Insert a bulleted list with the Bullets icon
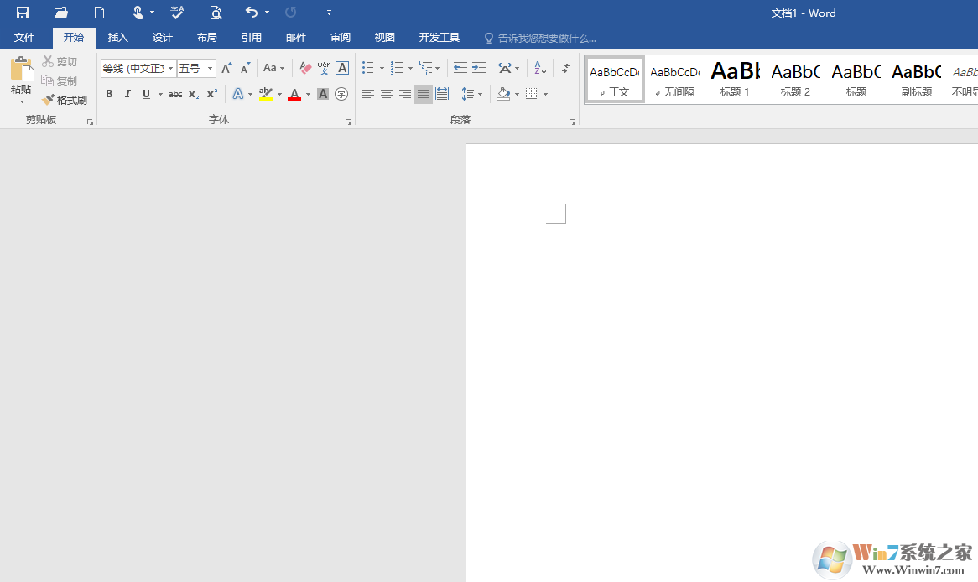Screen dimensions: 978x582 [x=367, y=68]
